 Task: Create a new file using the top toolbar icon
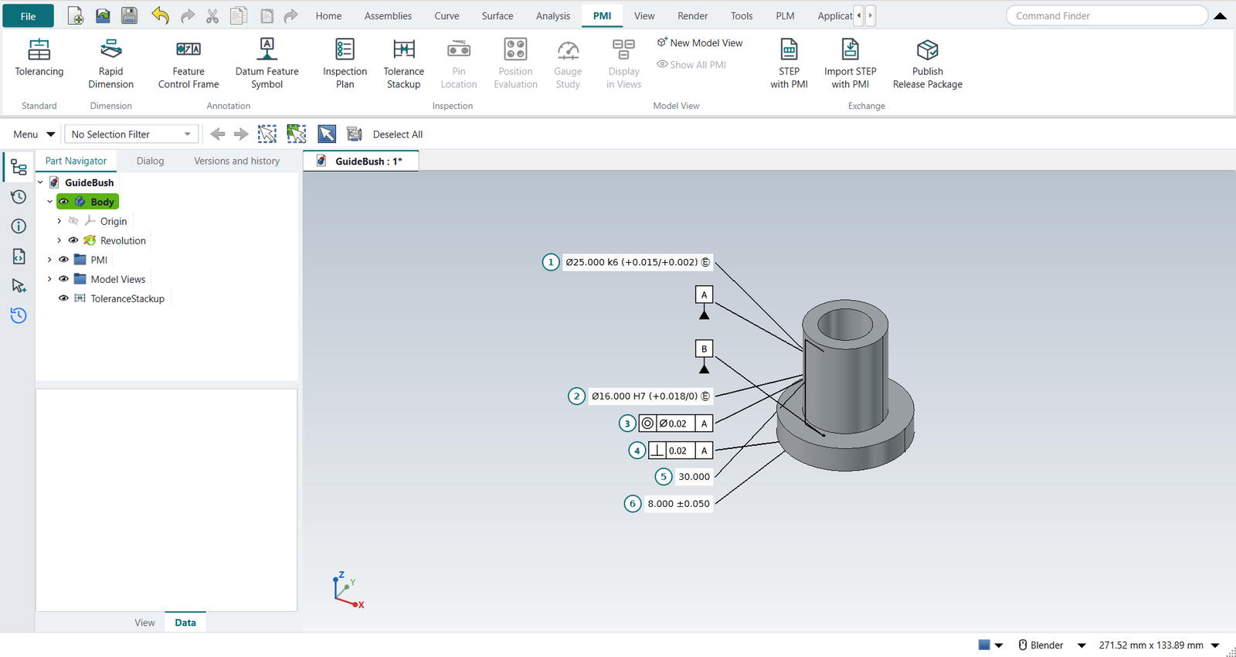[x=76, y=15]
